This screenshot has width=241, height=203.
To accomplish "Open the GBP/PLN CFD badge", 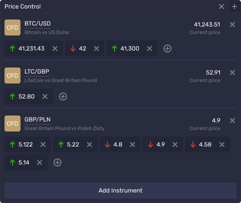I will (x=12, y=123).
